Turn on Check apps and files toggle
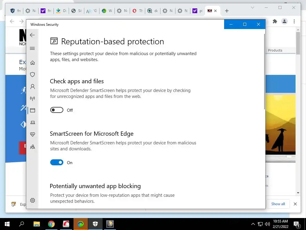The width and height of the screenshot is (306, 230). click(x=56, y=110)
